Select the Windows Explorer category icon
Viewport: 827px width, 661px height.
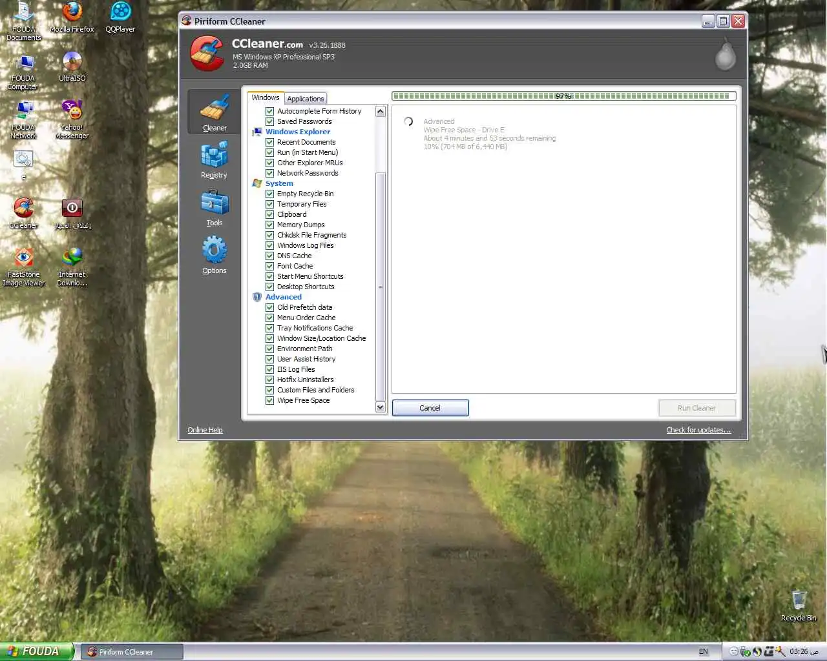257,132
